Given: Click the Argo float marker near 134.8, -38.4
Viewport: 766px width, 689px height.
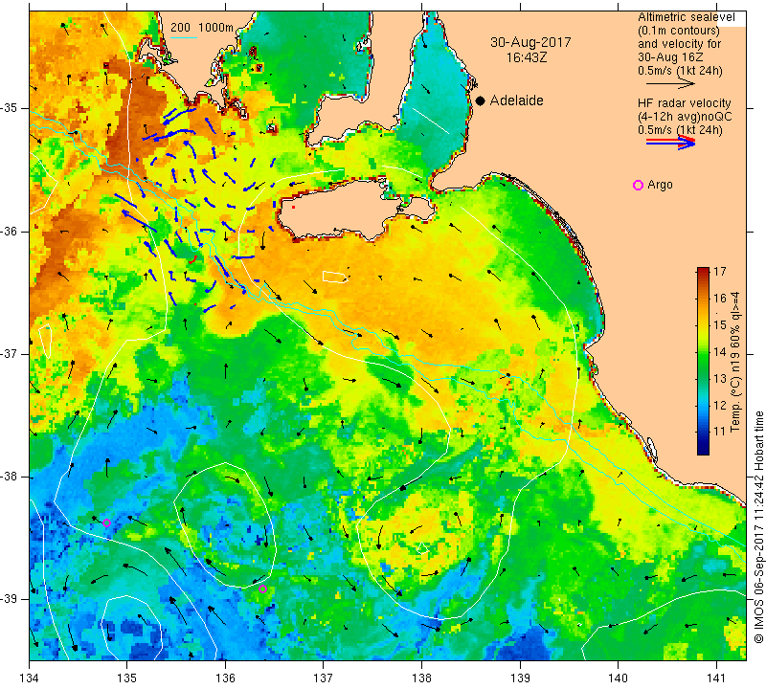Looking at the screenshot, I should tap(106, 523).
